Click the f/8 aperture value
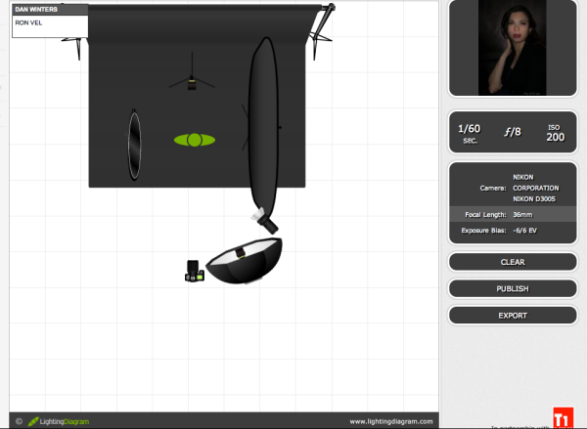Viewport: 587px width, 429px height. pos(512,132)
